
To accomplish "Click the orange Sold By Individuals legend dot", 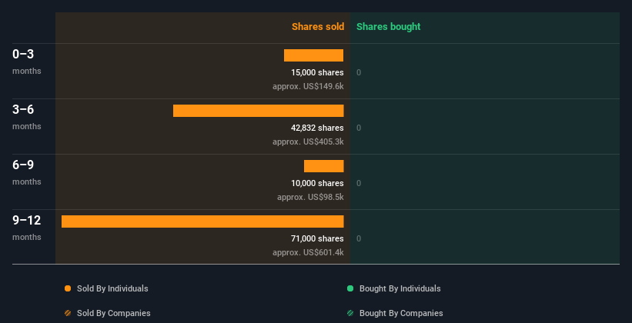I will pyautogui.click(x=68, y=288).
